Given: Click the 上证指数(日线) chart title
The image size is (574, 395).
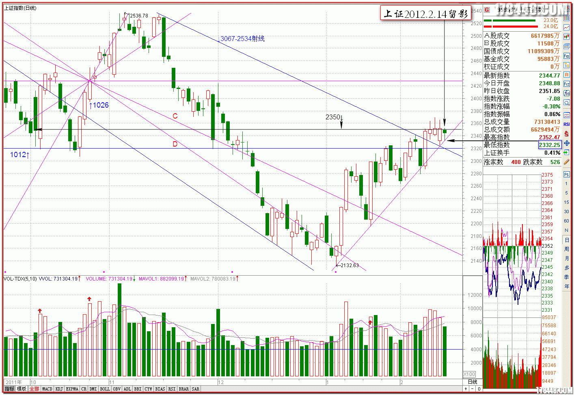Looking at the screenshot, I should coord(20,8).
